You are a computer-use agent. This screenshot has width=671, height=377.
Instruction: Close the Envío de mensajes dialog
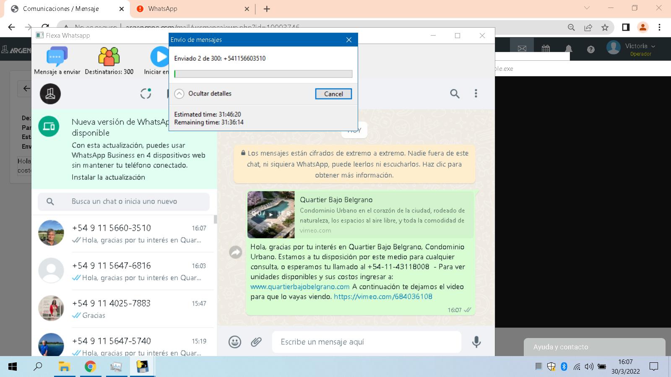pyautogui.click(x=349, y=40)
